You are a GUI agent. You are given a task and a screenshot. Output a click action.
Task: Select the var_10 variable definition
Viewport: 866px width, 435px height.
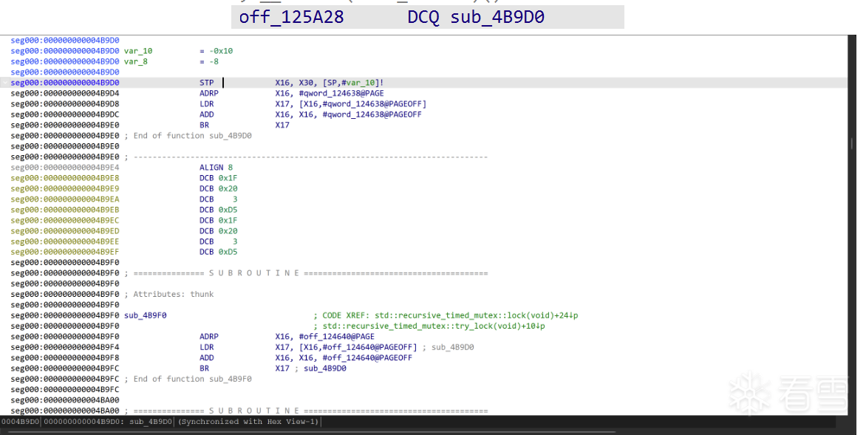[x=138, y=51]
